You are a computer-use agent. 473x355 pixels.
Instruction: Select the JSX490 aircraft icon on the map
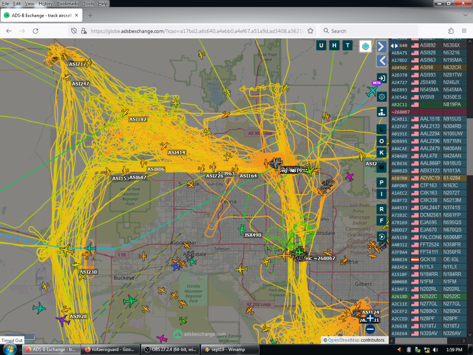pyautogui.click(x=242, y=230)
